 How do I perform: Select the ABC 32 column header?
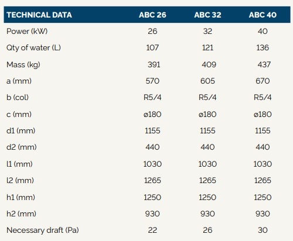pos(207,15)
